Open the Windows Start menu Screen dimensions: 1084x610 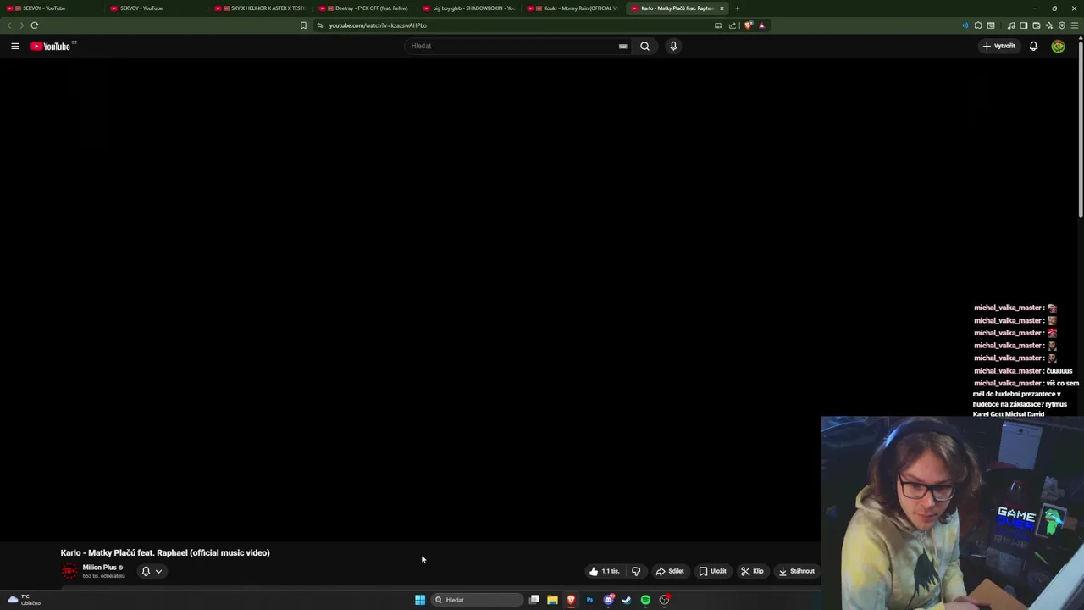(420, 600)
